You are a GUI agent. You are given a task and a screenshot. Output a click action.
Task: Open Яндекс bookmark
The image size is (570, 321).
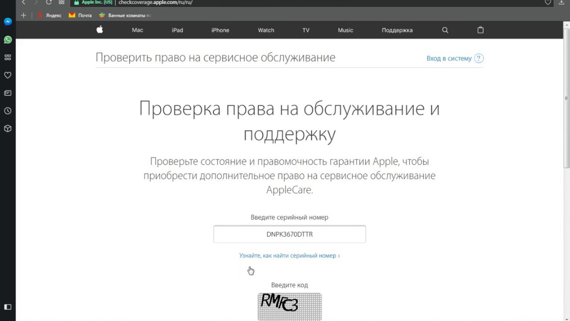click(50, 15)
